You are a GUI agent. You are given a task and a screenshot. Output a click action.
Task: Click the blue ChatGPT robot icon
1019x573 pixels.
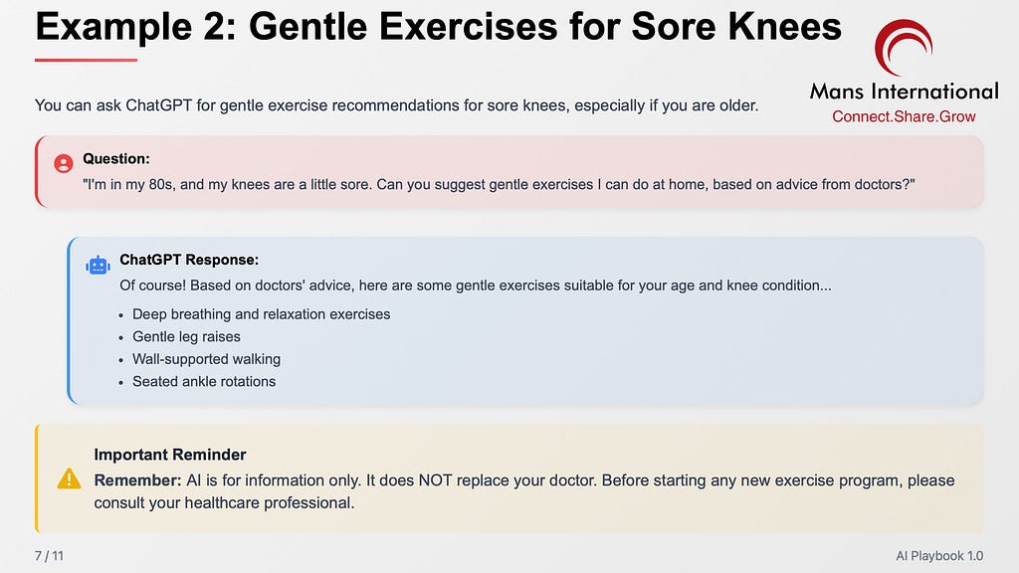coord(99,265)
